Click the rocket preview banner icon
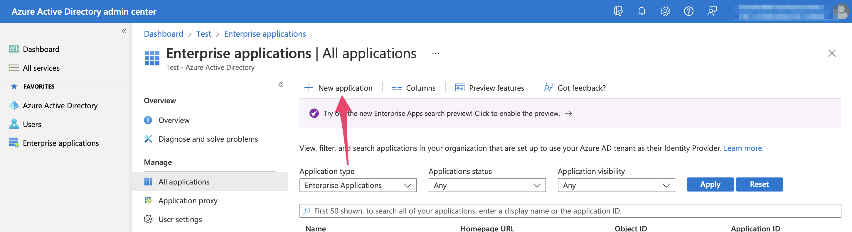 tap(314, 113)
